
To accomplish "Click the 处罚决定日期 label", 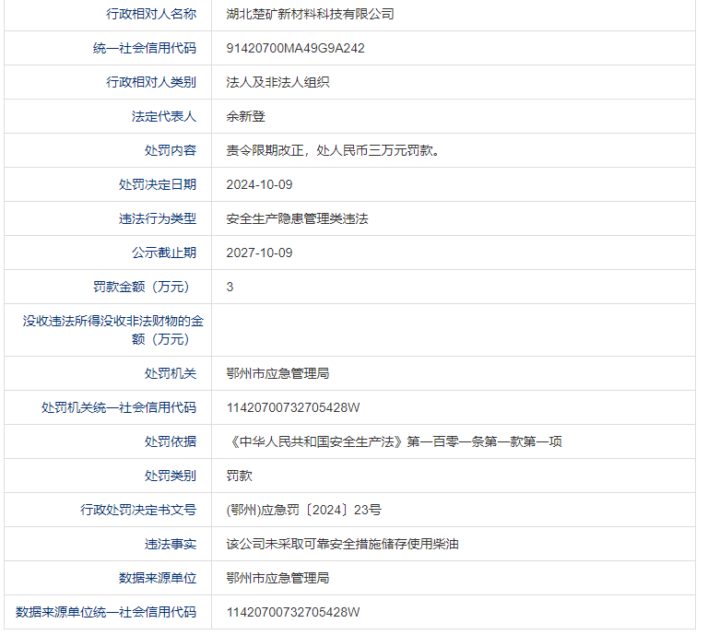I will [158, 184].
